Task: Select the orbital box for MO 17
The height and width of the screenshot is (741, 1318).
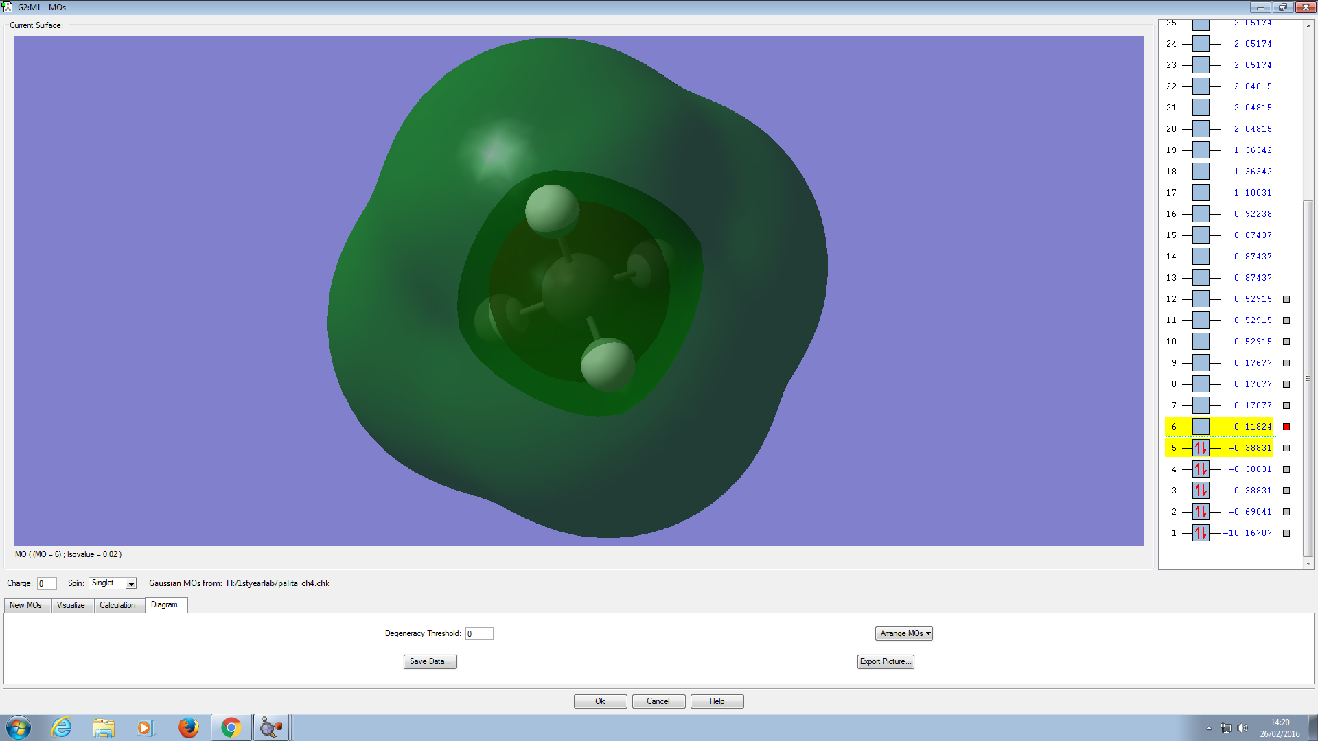Action: click(1201, 193)
